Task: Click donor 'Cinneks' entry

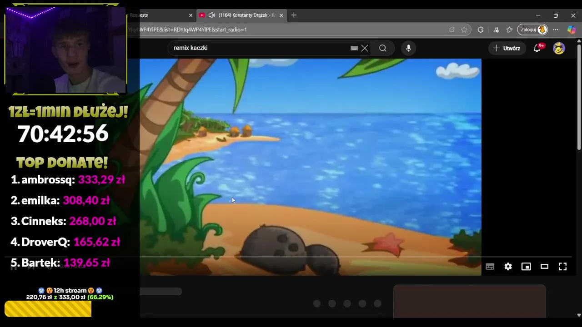Action: pyautogui.click(x=63, y=221)
